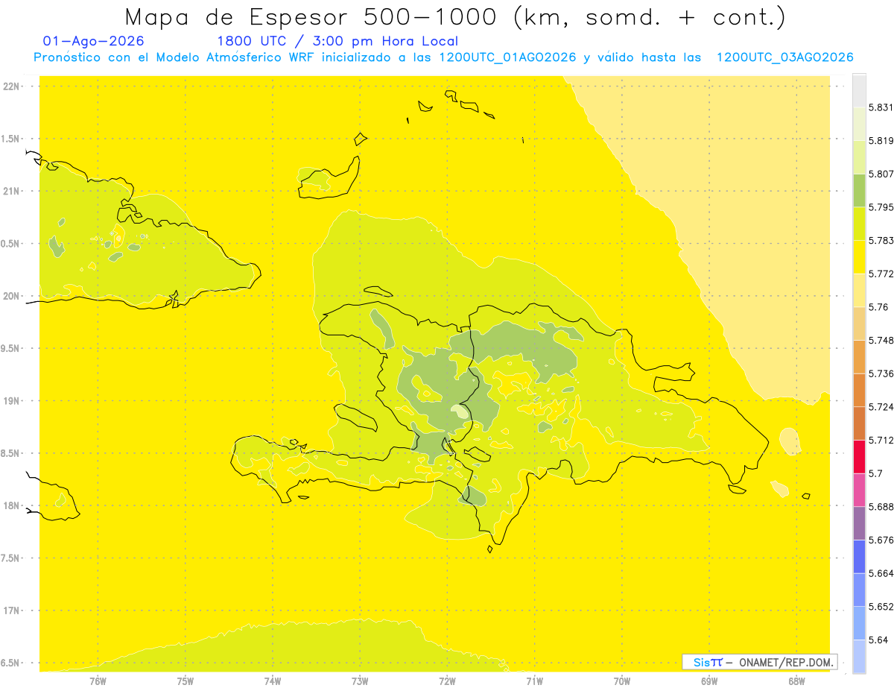
Task: Click the legend value 5.712
Action: pyautogui.click(x=881, y=440)
